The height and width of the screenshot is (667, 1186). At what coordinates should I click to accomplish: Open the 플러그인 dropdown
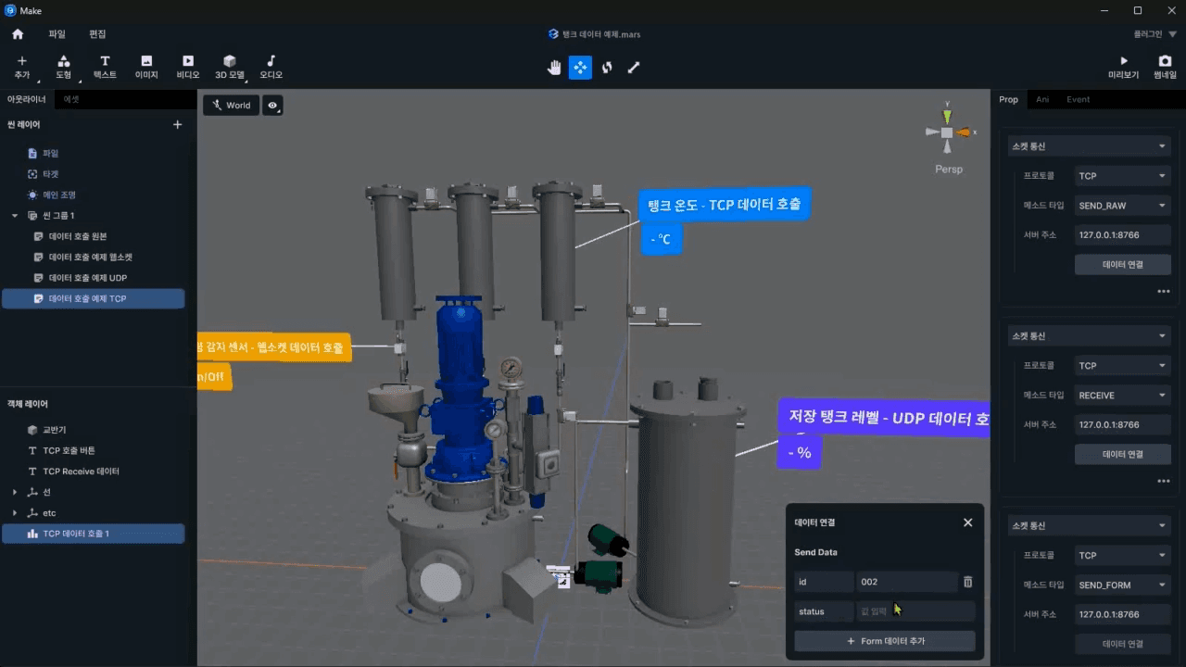[1154, 34]
